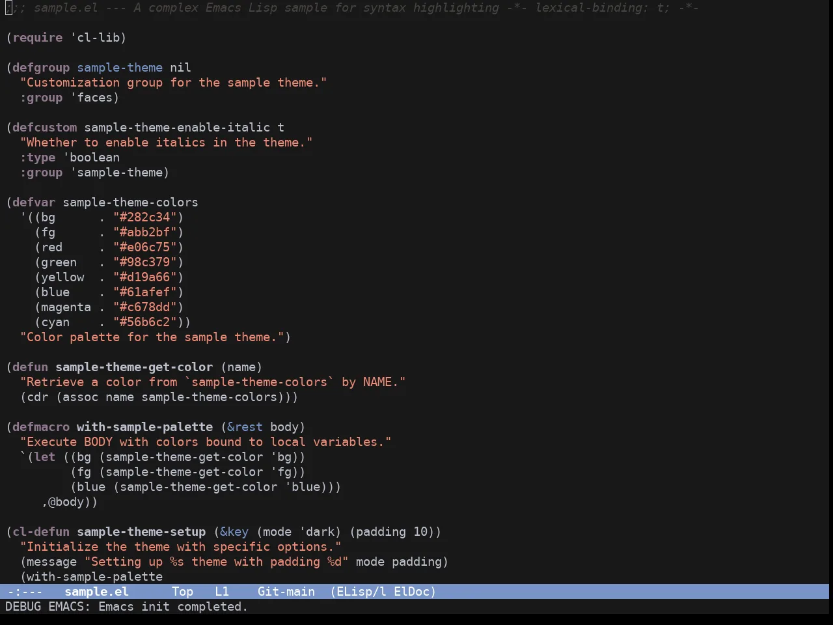Image resolution: width=833 pixels, height=625 pixels.
Task: Click the color string "#abb2bf"
Action: click(x=145, y=232)
